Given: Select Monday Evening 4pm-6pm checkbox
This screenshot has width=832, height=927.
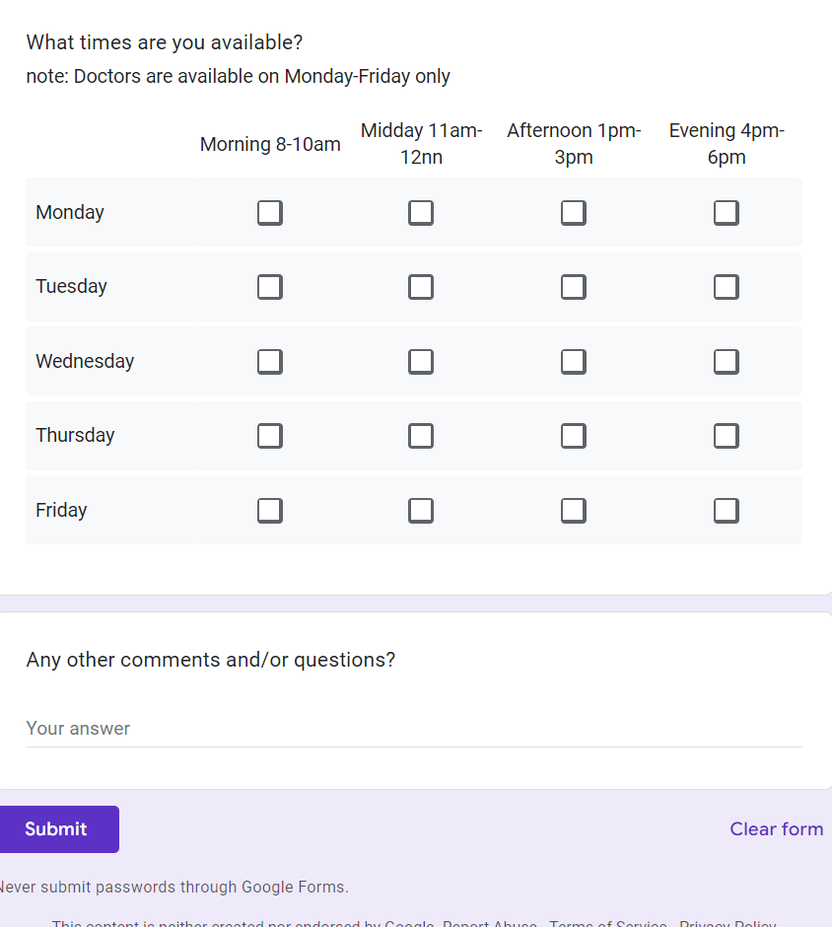Looking at the screenshot, I should (x=727, y=213).
